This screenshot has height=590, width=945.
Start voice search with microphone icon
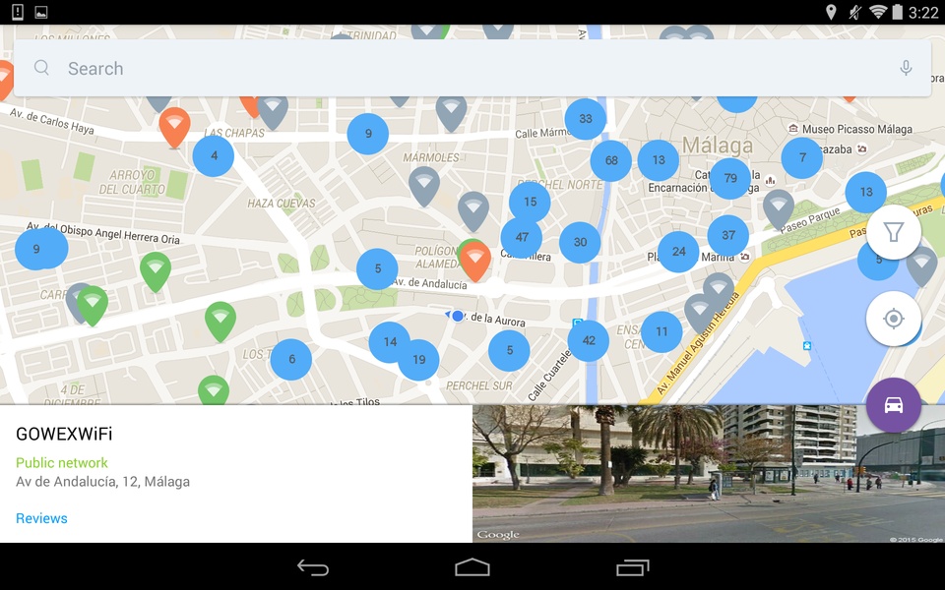point(906,68)
